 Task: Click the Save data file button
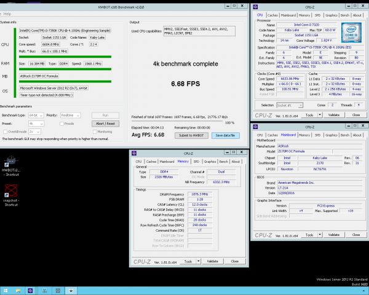(x=225, y=135)
